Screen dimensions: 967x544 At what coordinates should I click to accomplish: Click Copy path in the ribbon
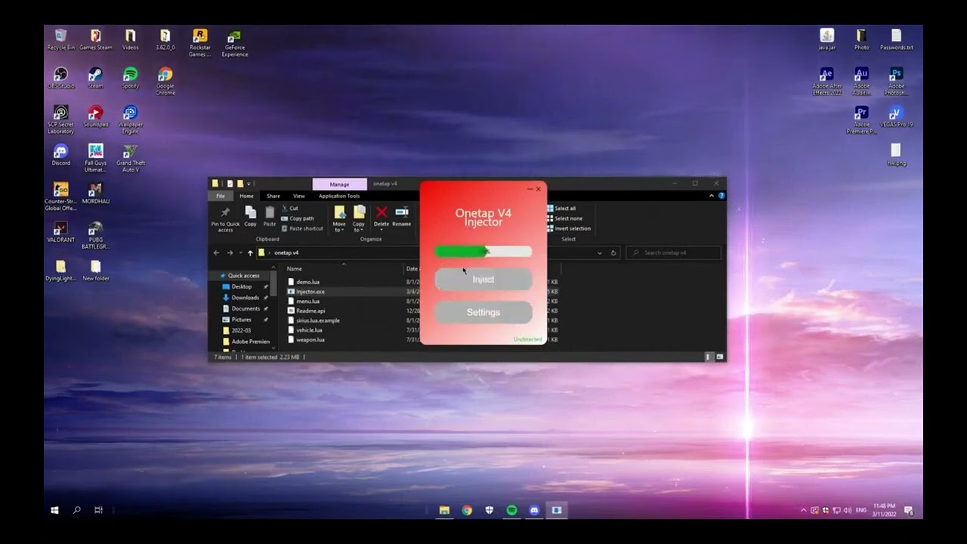(298, 218)
